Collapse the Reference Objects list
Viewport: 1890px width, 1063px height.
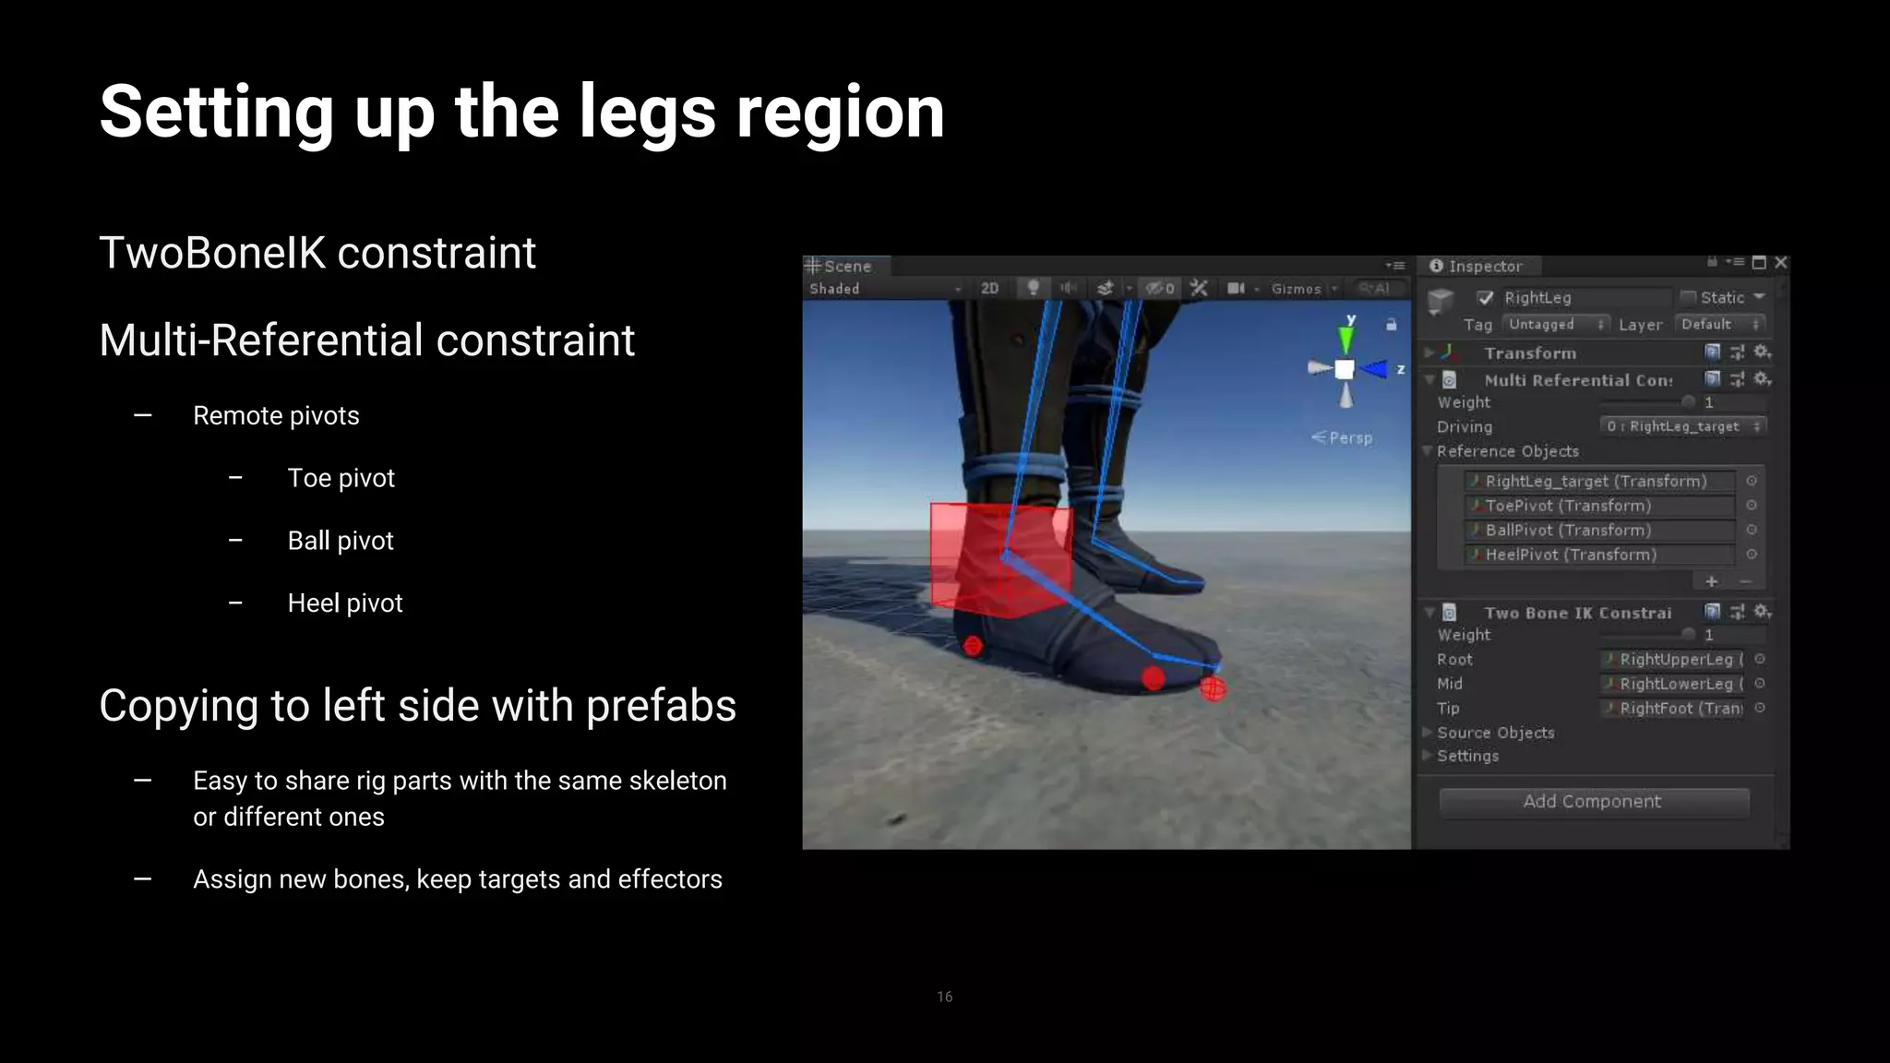[x=1428, y=451]
